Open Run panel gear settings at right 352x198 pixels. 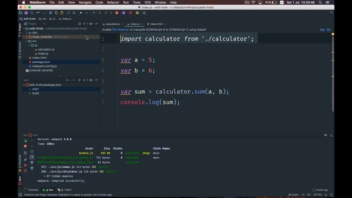(x=325, y=135)
